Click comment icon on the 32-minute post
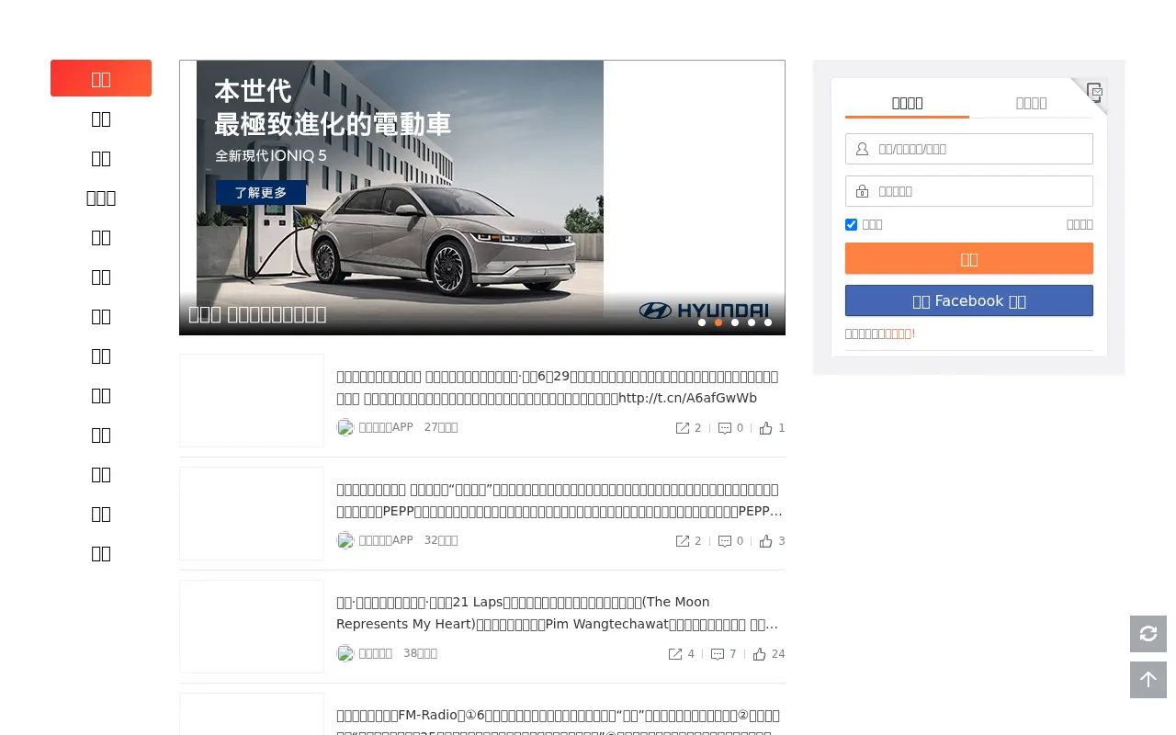 click(x=725, y=541)
